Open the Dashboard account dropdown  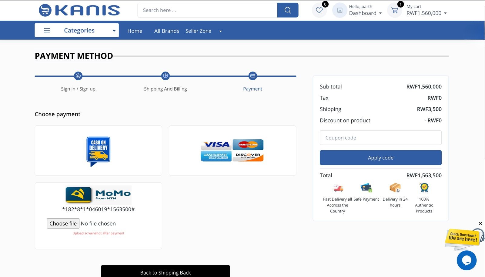click(365, 13)
